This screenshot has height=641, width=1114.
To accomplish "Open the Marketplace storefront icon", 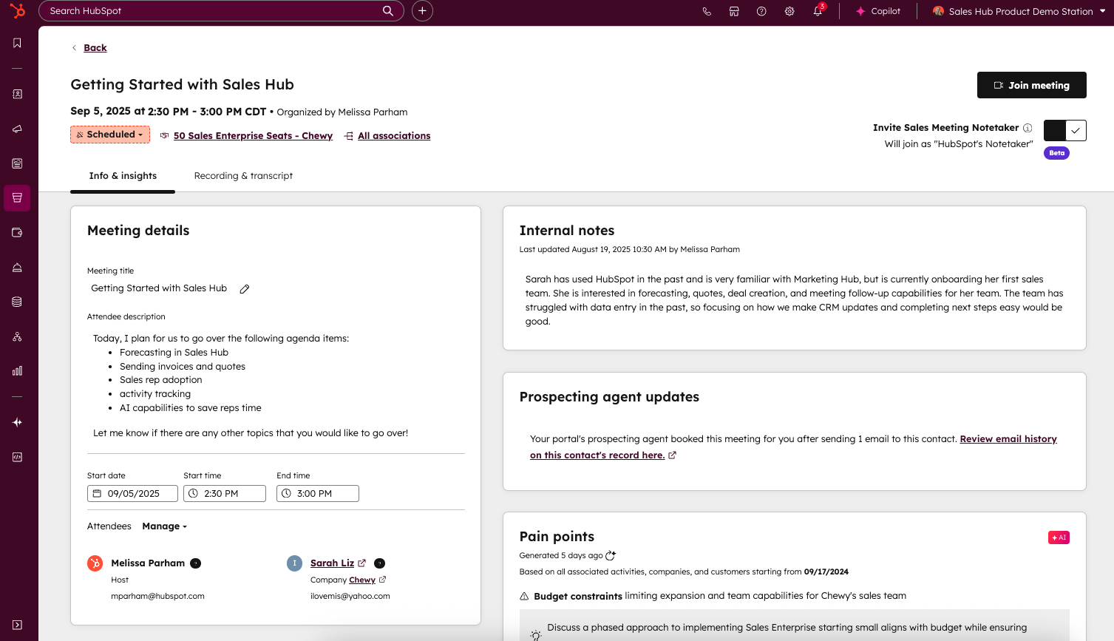I will [x=734, y=11].
